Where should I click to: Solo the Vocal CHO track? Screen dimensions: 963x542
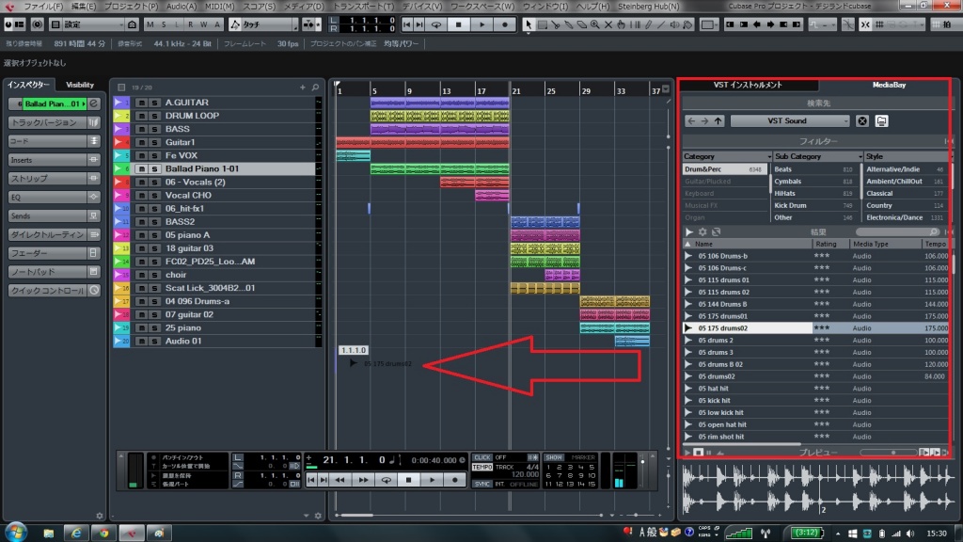click(153, 195)
